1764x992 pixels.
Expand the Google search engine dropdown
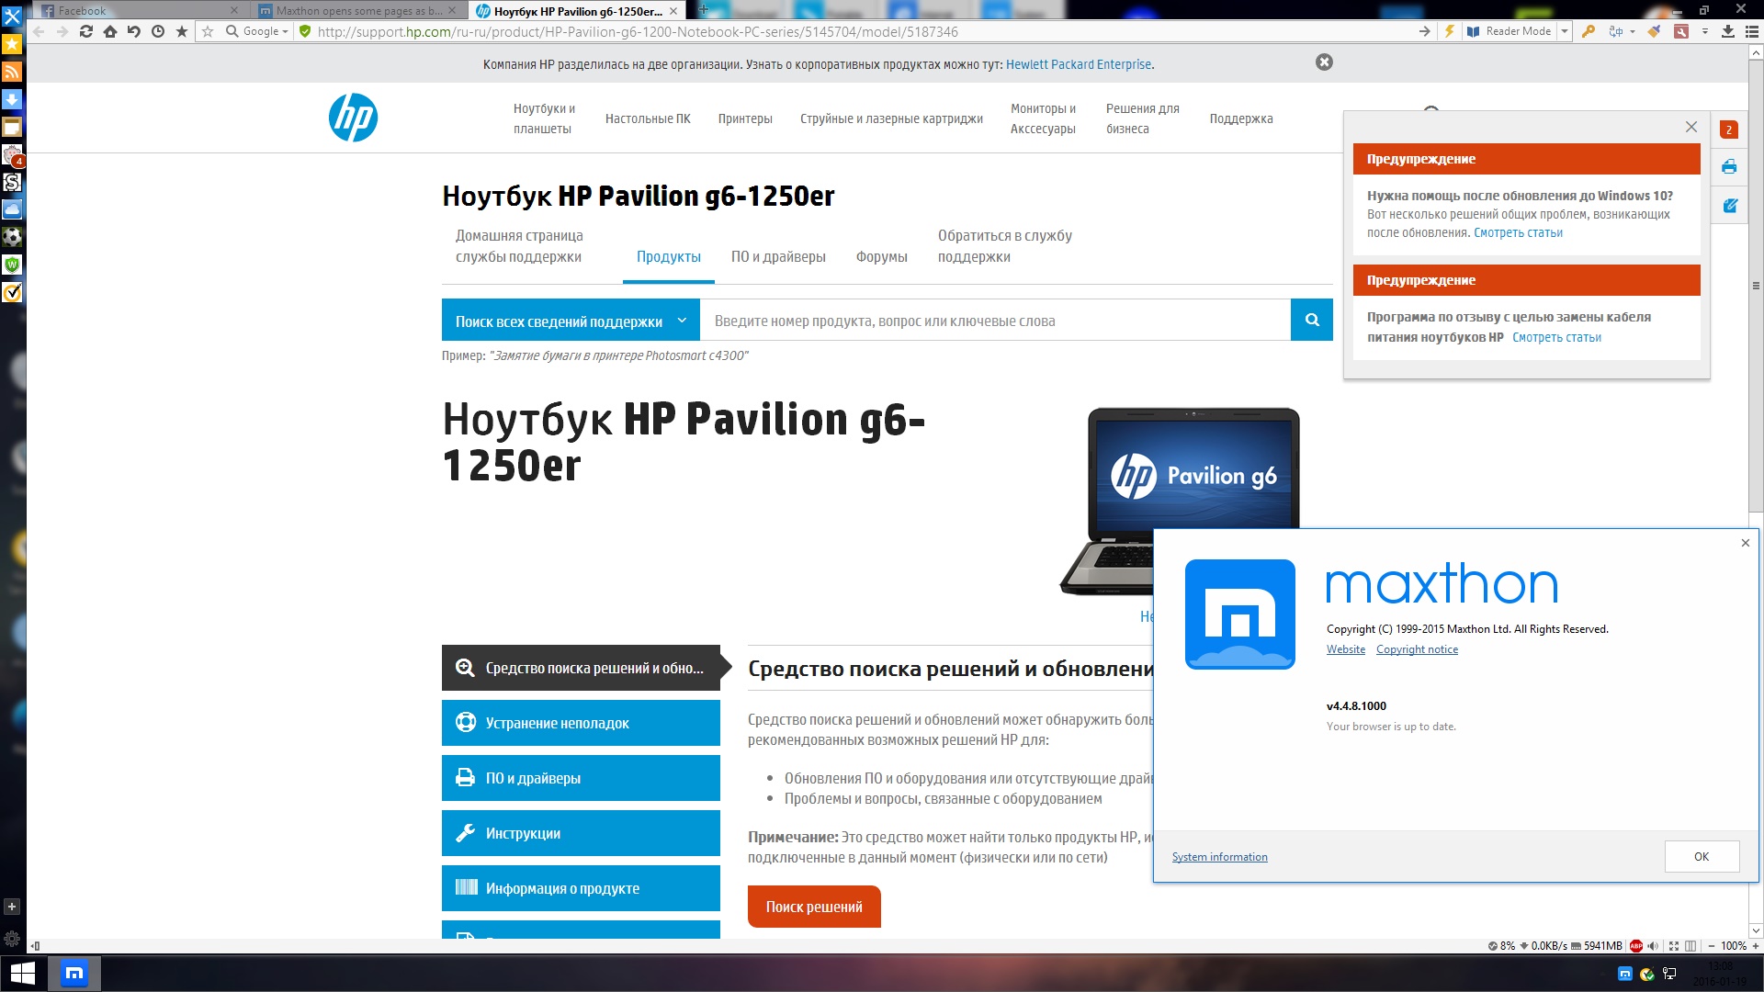(x=285, y=31)
